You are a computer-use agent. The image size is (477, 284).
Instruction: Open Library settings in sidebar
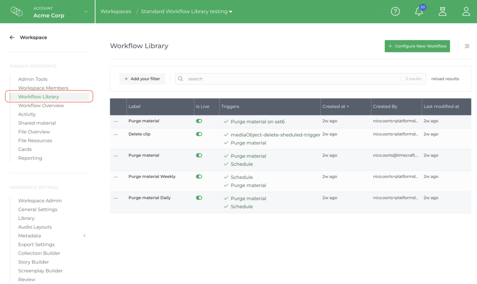pyautogui.click(x=26, y=218)
